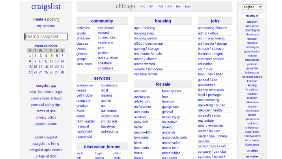Open nearby cl rockford link
The height and width of the screenshot is (159, 282).
252,123
